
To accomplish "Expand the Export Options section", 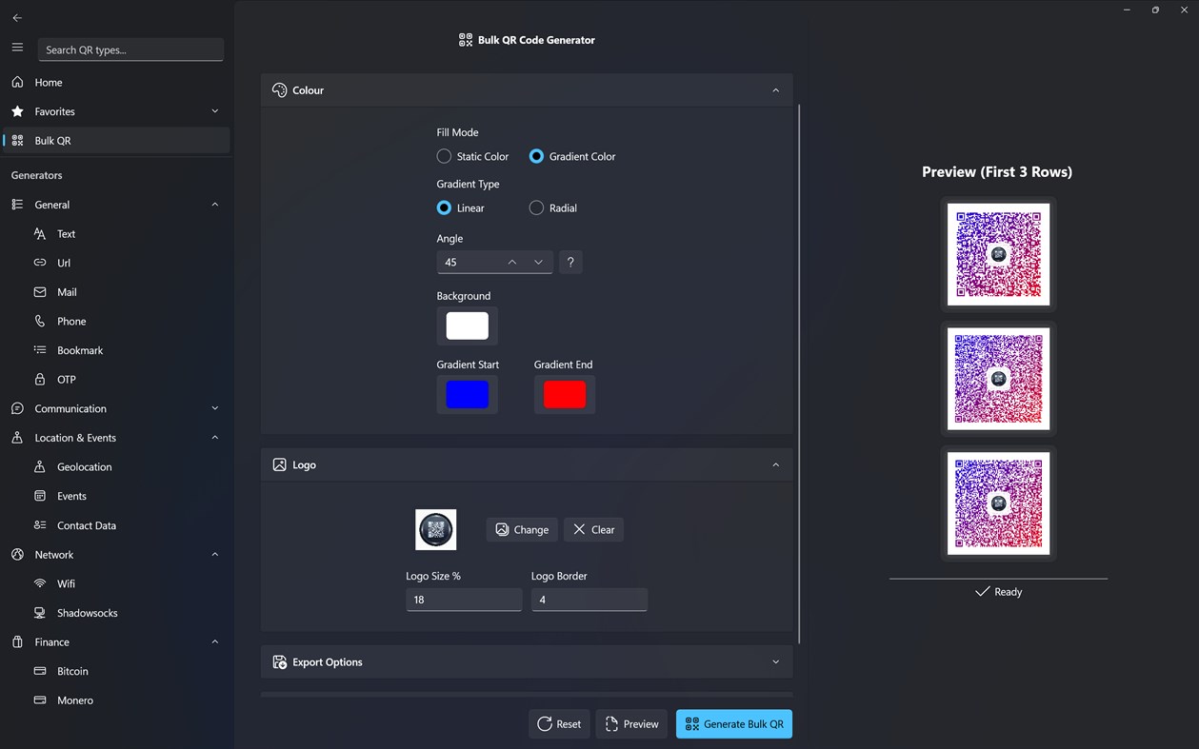I will [x=775, y=661].
